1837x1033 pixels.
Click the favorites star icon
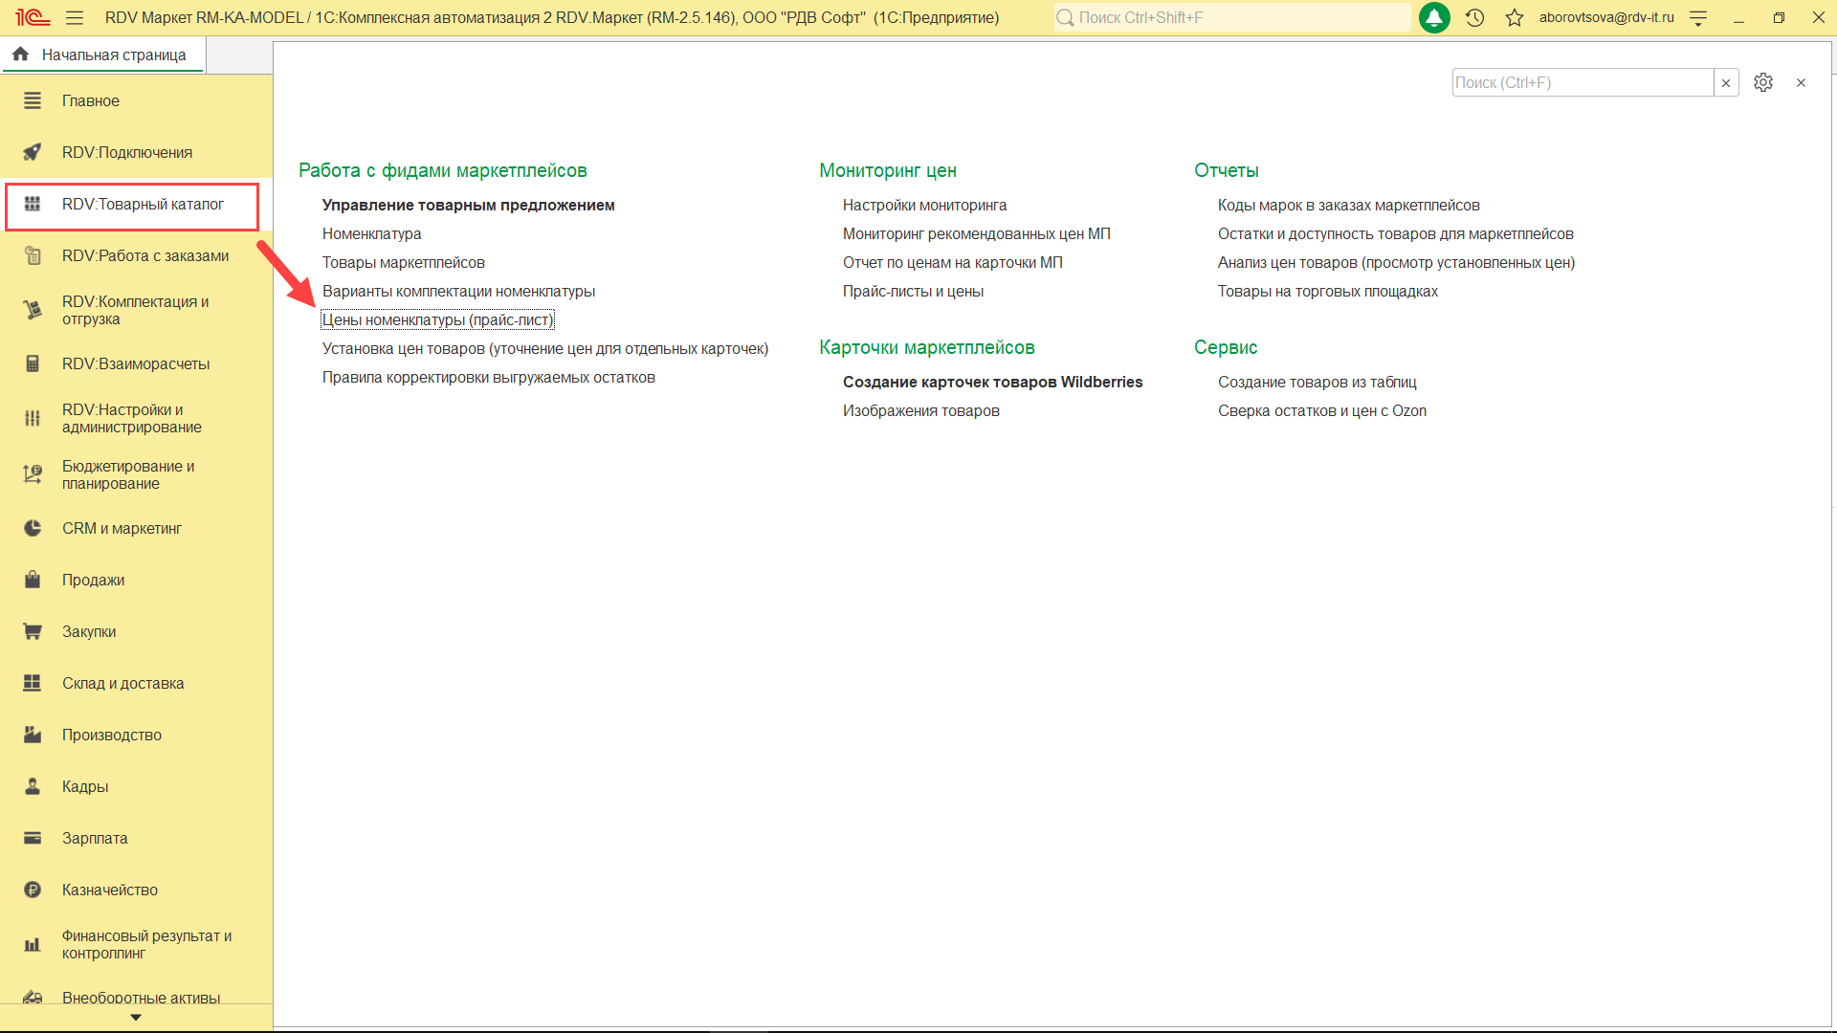1514,17
